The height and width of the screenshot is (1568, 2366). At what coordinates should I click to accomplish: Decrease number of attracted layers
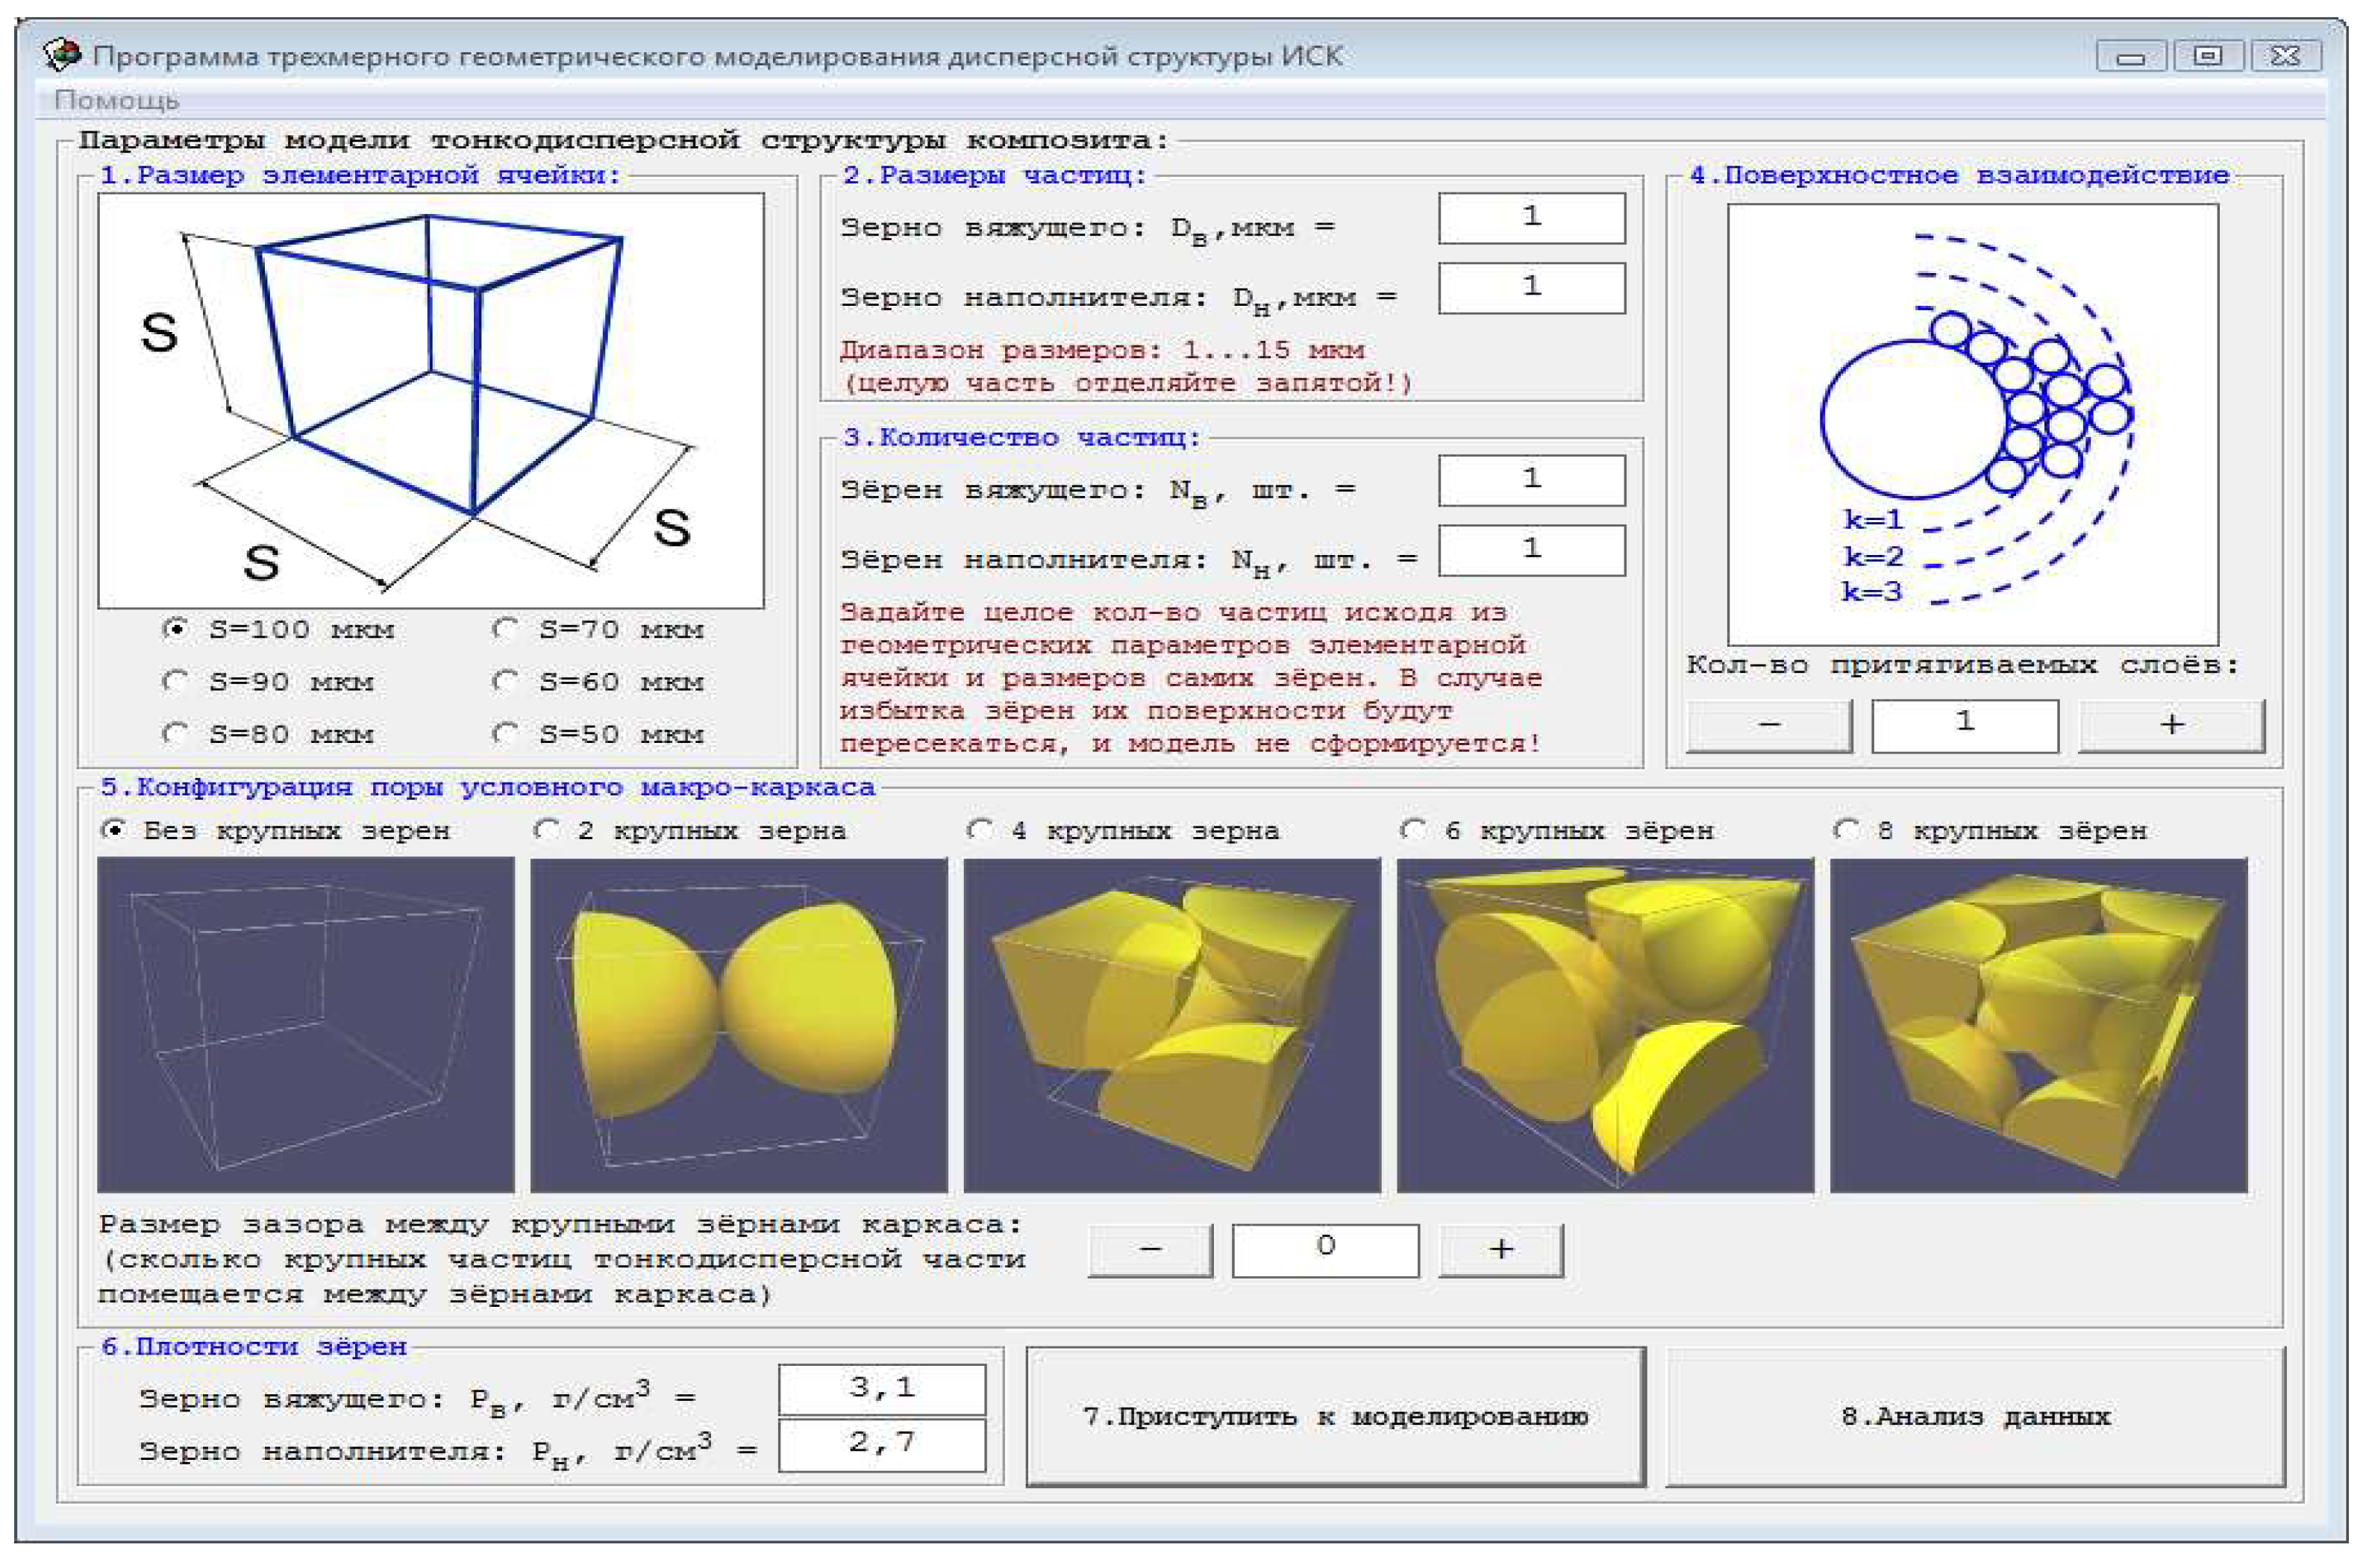click(x=1769, y=725)
